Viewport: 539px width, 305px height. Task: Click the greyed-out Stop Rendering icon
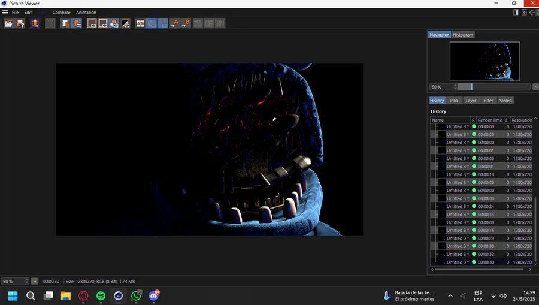pyautogui.click(x=50, y=23)
